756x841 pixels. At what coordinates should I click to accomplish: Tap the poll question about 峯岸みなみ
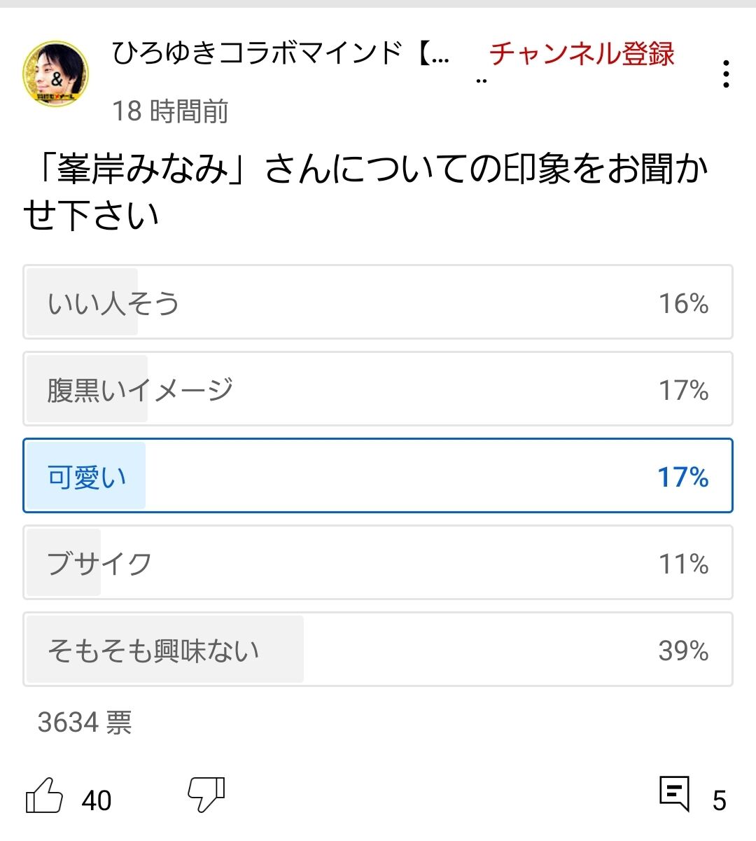click(x=366, y=191)
